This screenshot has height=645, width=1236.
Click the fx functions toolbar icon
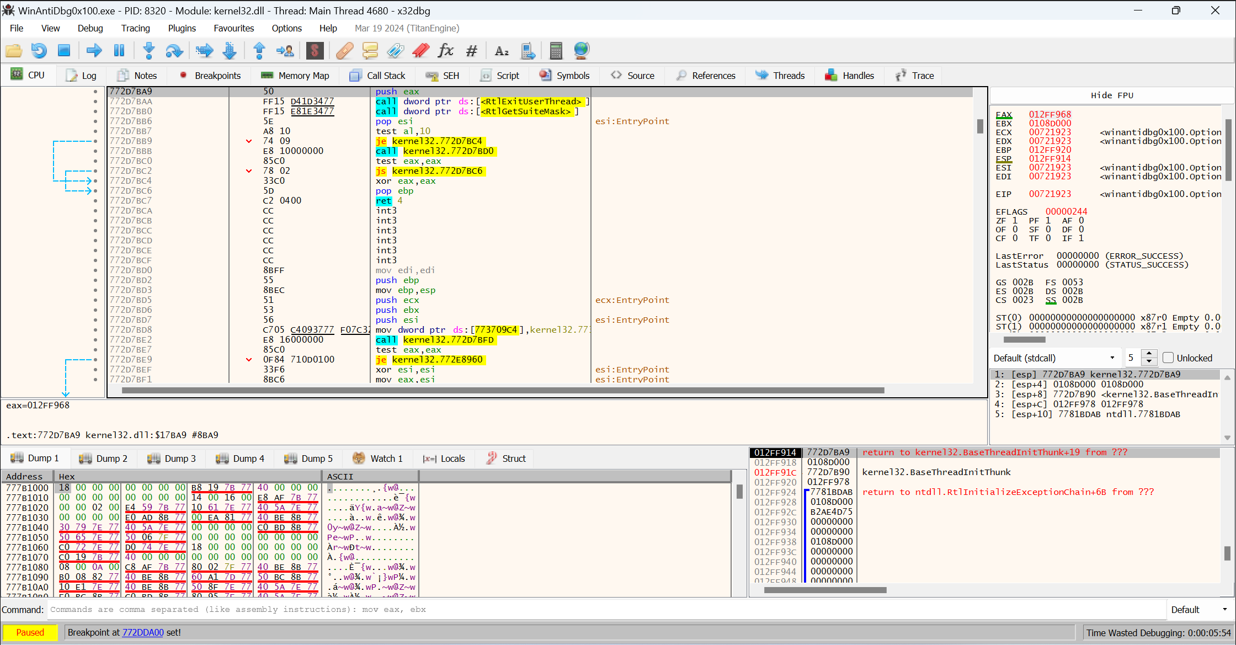coord(445,51)
